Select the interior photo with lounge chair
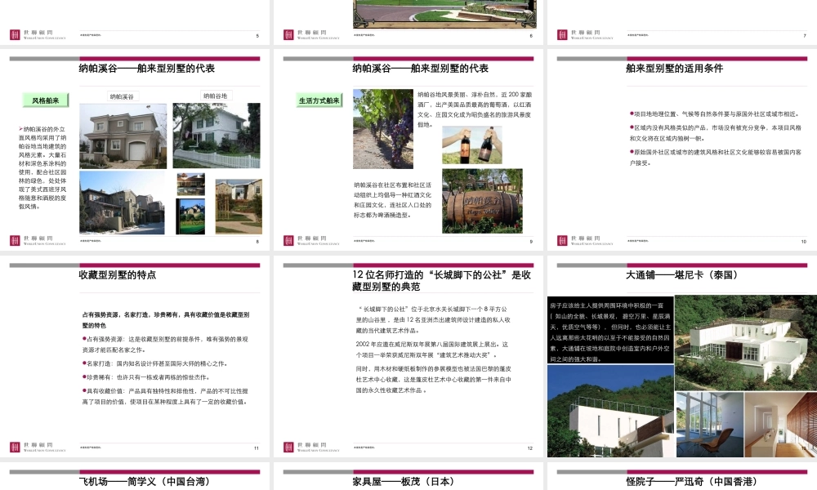Viewport: 817px width, 490px height. click(x=709, y=425)
